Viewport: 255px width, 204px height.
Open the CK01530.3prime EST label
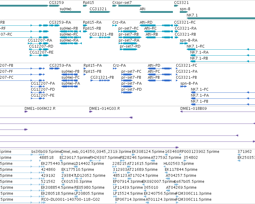pos(77,182)
